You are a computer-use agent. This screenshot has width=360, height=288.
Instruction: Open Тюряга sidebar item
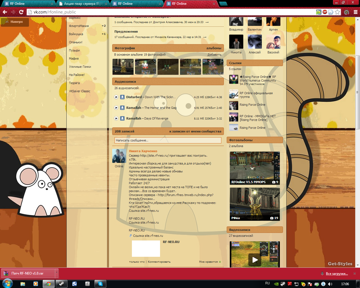coord(74,83)
